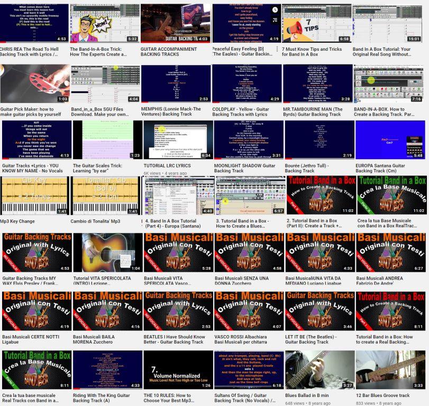The height and width of the screenshot is (406, 429).
Task: Open 'THE 10 RULES: How to Choose Your Best Mp3' title
Action: (x=169, y=398)
